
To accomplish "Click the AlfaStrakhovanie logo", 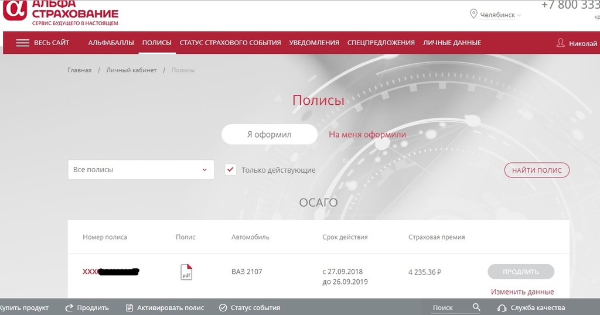I will pos(61,12).
